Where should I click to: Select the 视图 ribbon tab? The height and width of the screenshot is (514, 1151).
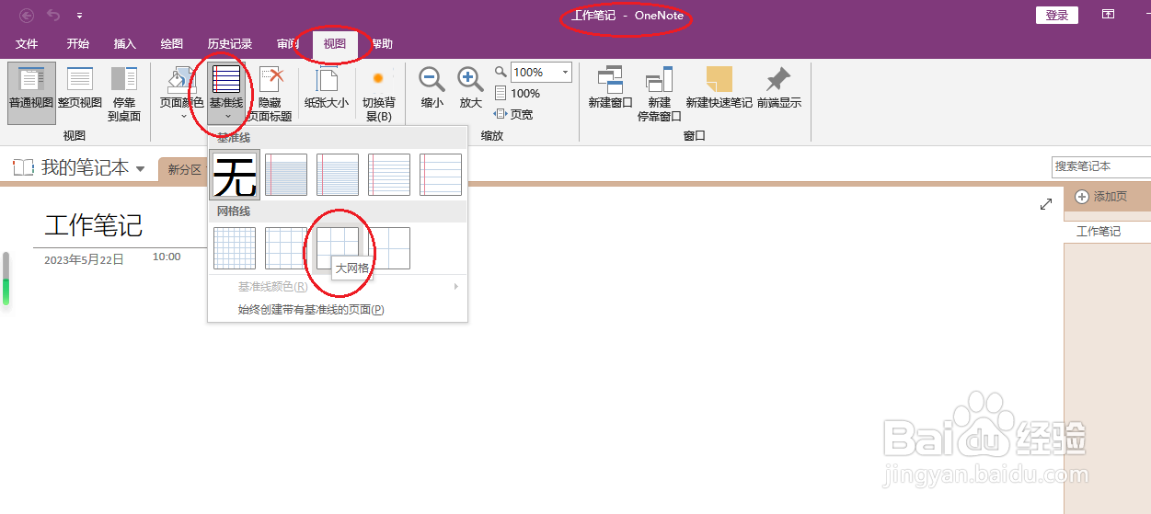(335, 44)
